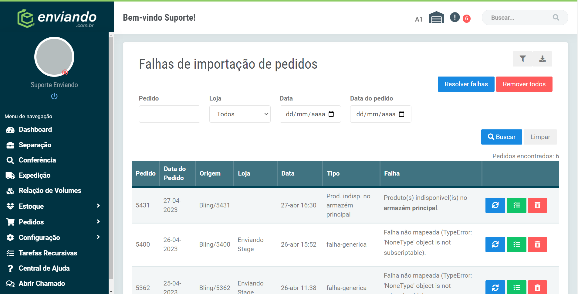Screen dimensions: 578x294
Task: Click the Pedido input field
Action: [169, 114]
